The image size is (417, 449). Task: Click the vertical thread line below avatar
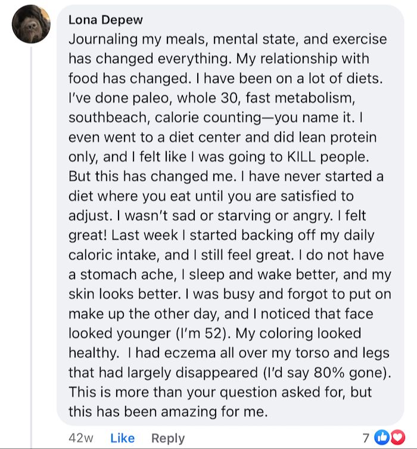[31, 239]
